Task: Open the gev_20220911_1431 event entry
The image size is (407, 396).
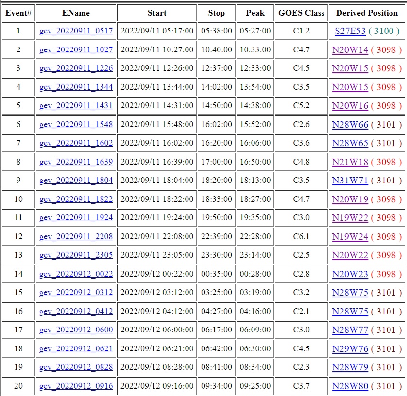Action: coord(76,106)
